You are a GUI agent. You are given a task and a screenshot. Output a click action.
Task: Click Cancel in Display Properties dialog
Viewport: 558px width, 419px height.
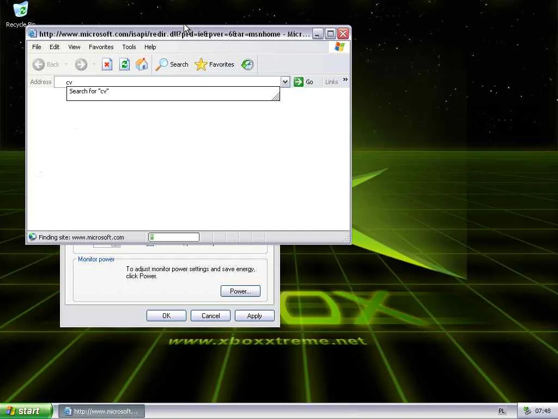[211, 316]
